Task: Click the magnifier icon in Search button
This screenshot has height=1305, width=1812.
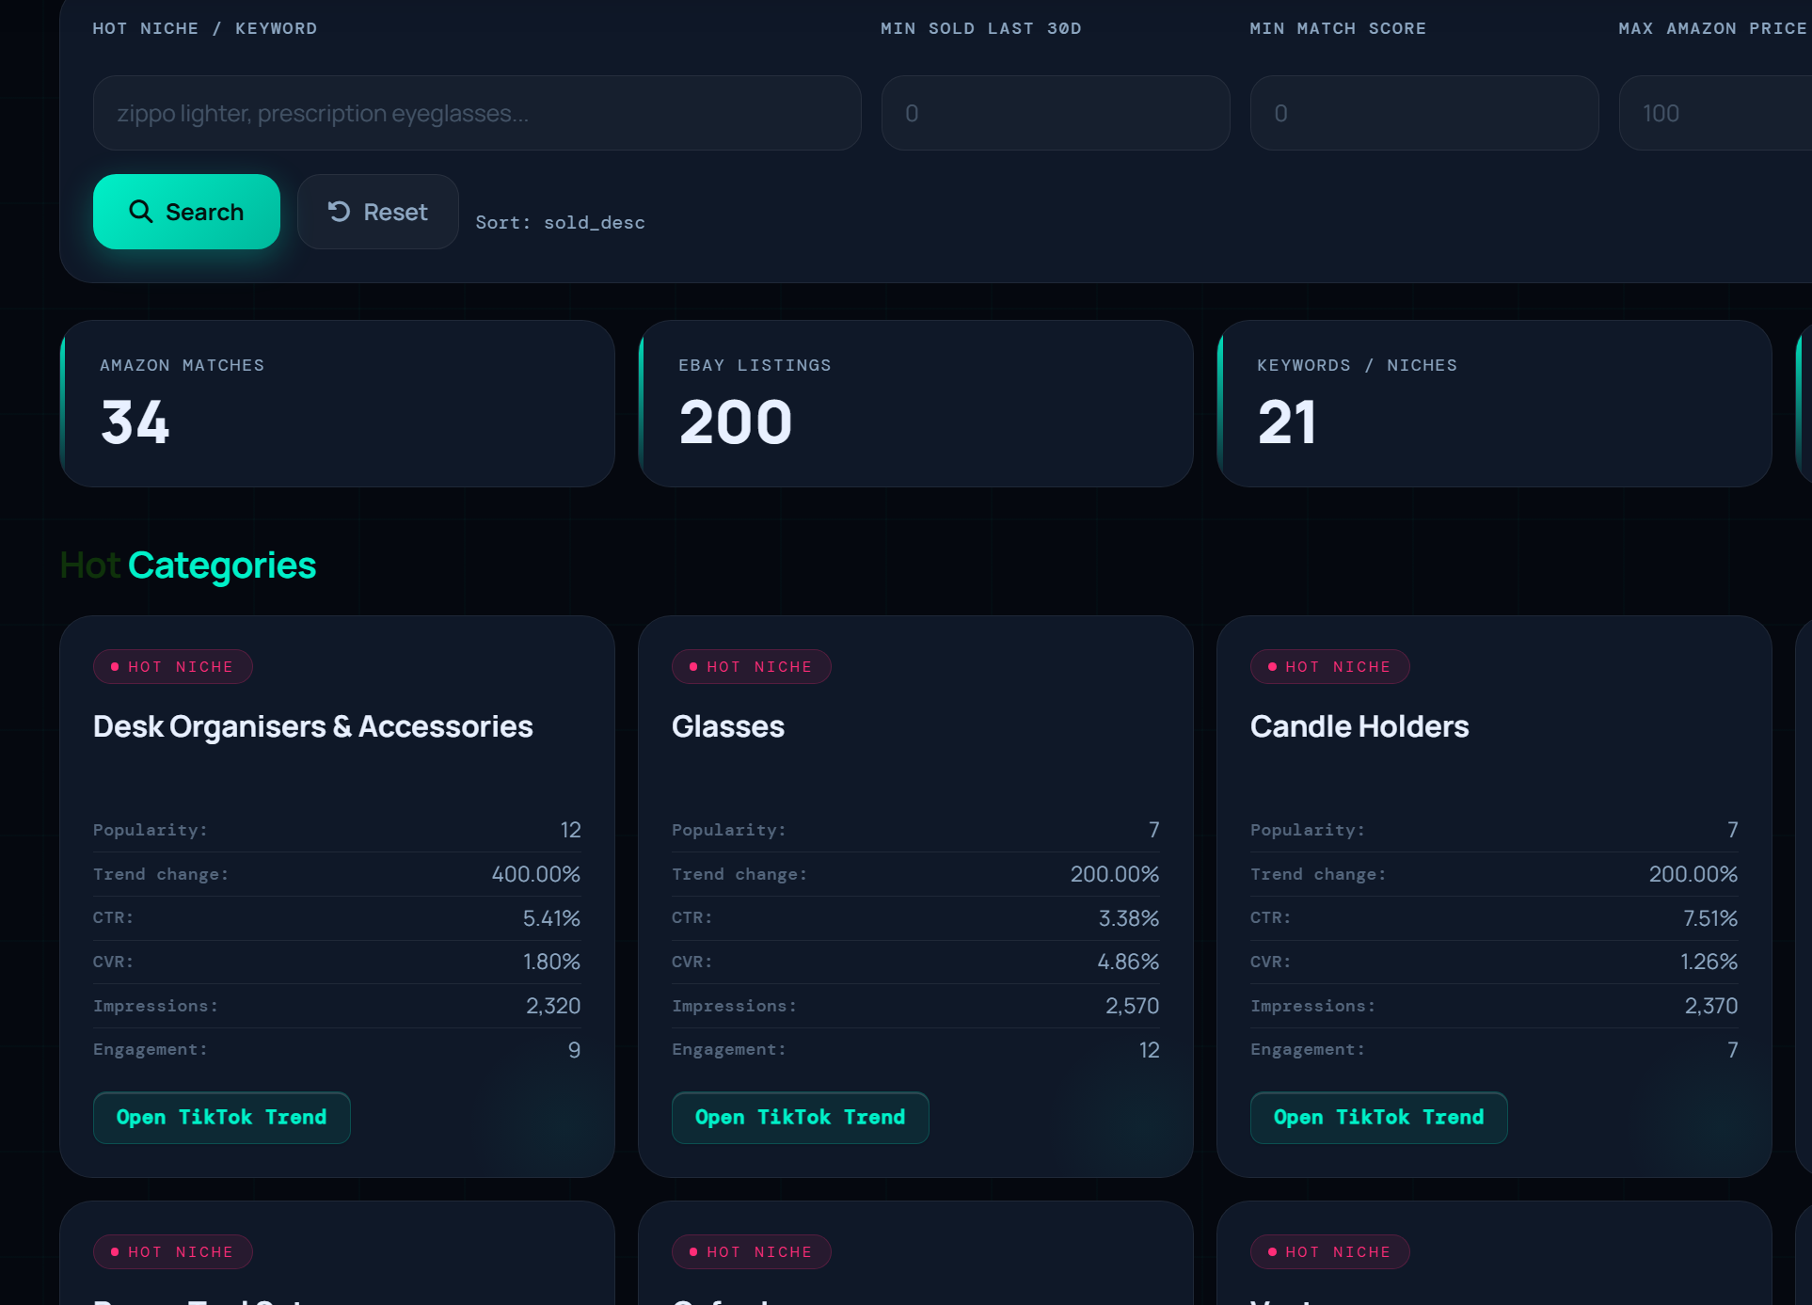Action: point(140,212)
